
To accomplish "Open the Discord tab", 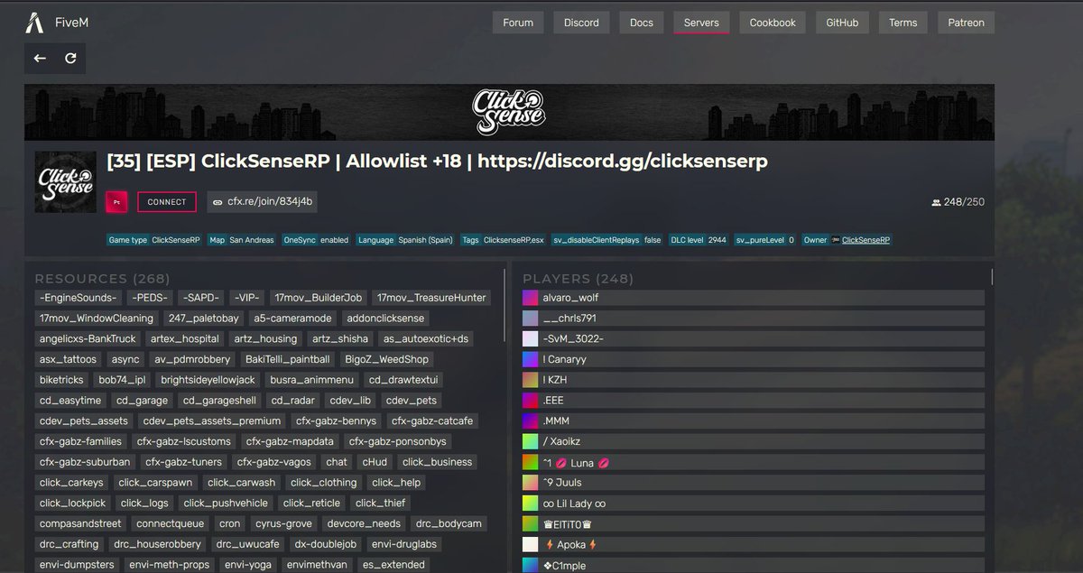I will (581, 23).
